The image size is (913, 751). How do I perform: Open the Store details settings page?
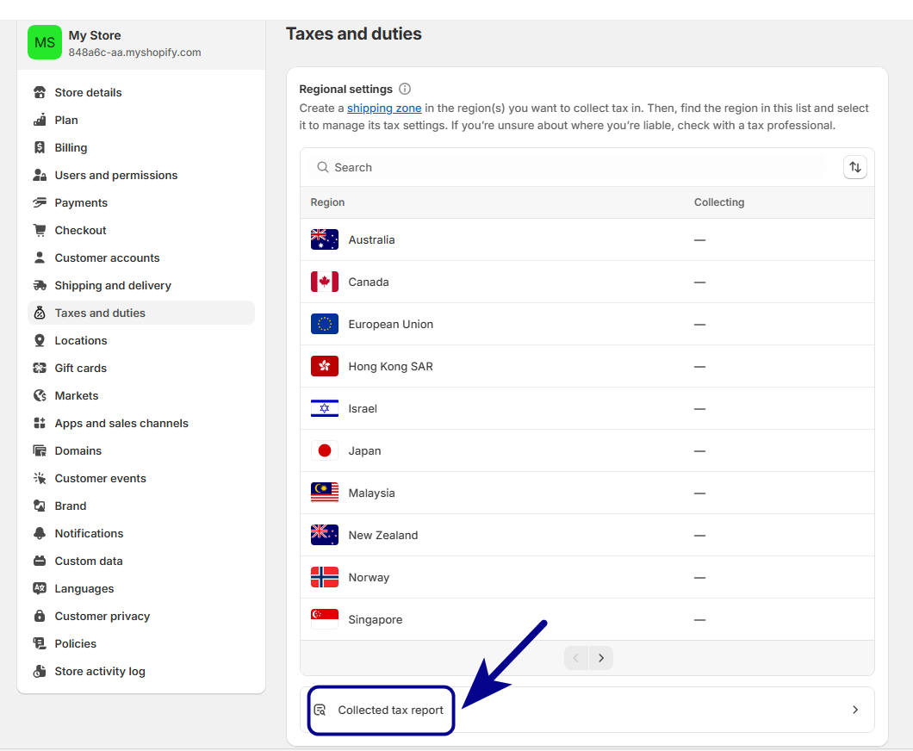tap(141, 92)
